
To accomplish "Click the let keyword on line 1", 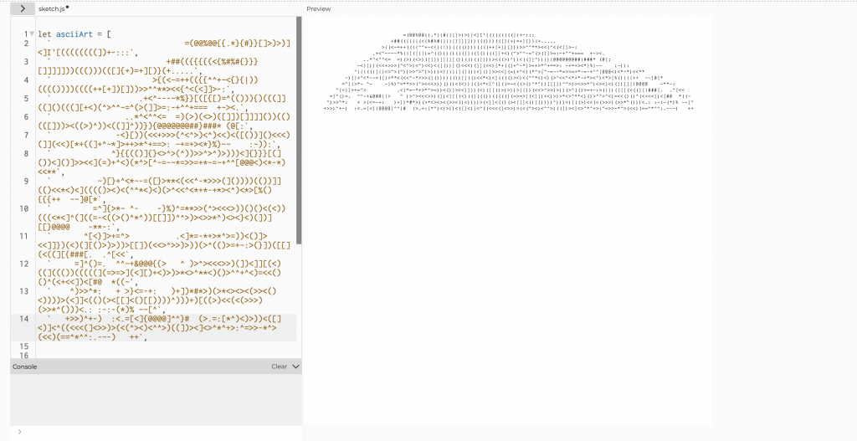I will (44, 34).
